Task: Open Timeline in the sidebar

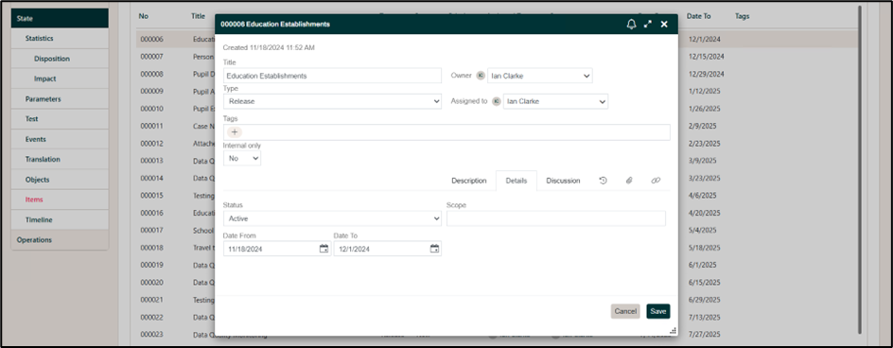Action: click(60, 219)
